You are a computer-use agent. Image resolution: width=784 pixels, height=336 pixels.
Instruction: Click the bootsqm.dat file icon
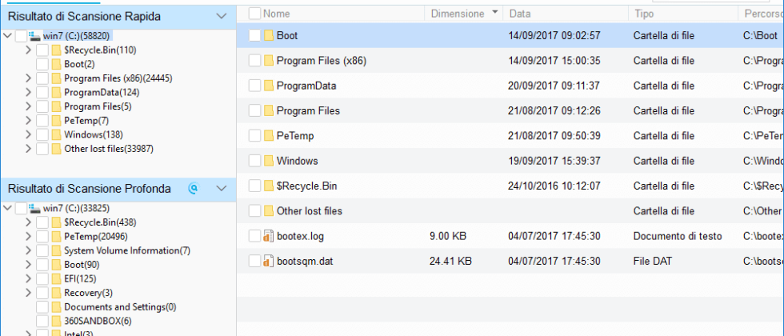[269, 261]
